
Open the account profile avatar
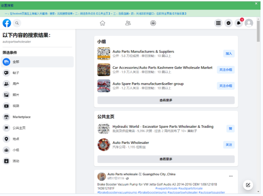[249, 23]
